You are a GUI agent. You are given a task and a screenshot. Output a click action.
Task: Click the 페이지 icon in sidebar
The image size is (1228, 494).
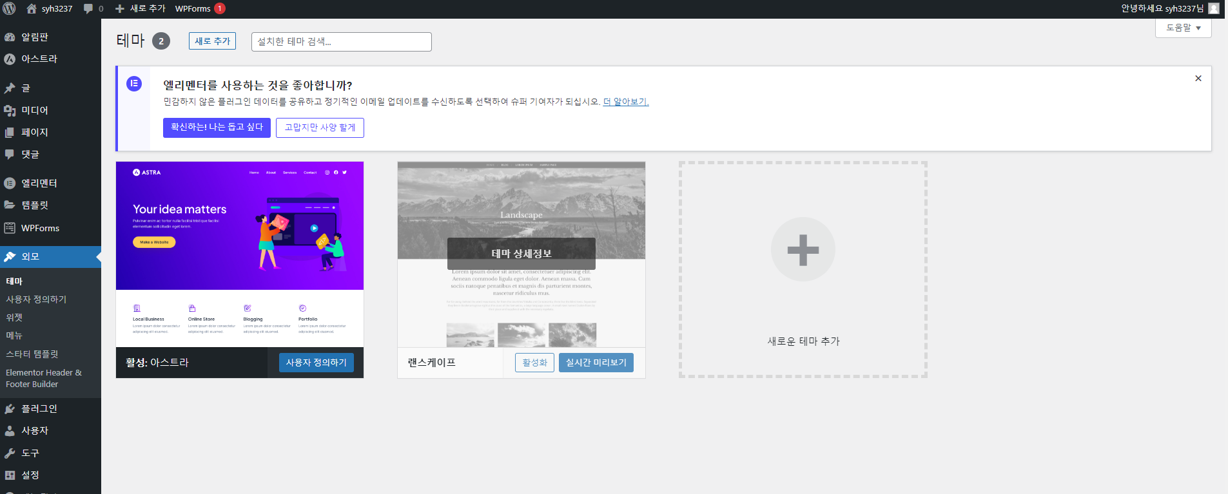[10, 132]
